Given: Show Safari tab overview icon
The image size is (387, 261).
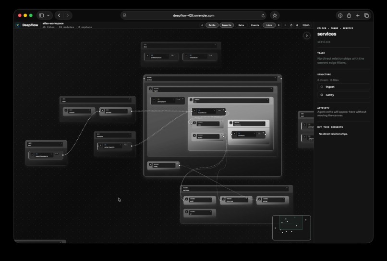Looking at the screenshot, I should [x=366, y=15].
